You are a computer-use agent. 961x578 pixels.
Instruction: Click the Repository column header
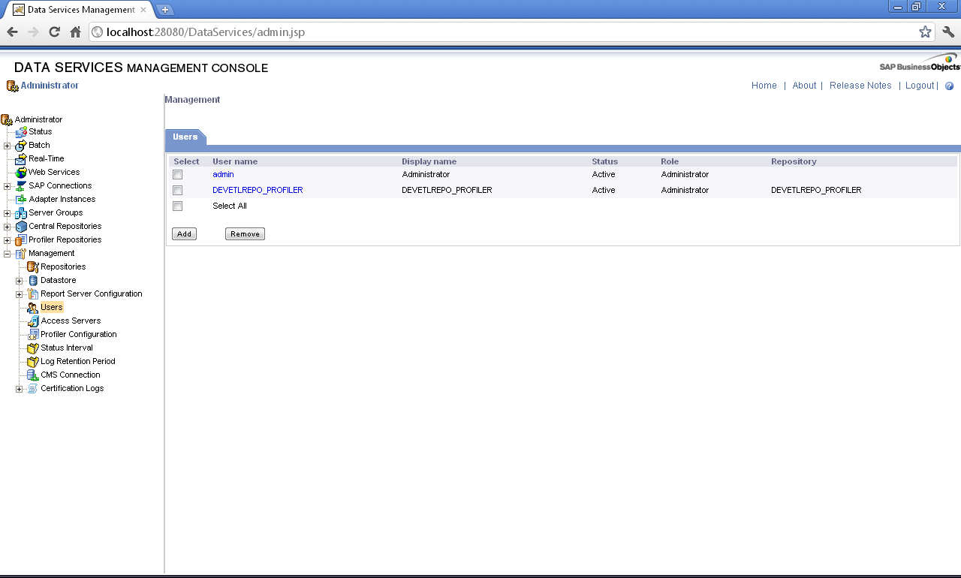click(794, 161)
